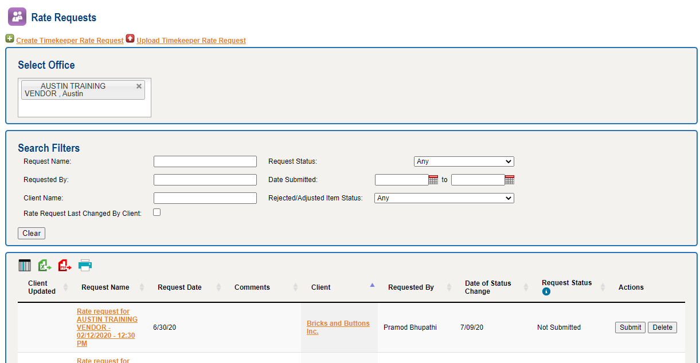Open the Bricks and Buttons Inc. client link
Viewport: 700px width, 363px height.
click(338, 328)
